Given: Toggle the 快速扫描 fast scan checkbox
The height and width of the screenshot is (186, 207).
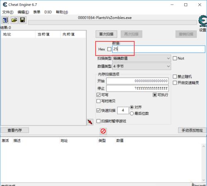Looking at the screenshot, I should click(99, 111).
